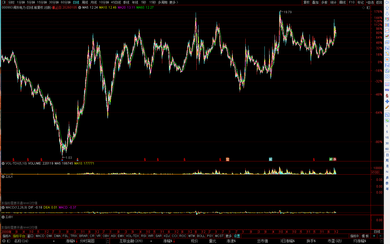
Task: Switch to the 周线 weekly period tab
Action: tap(85, 2)
